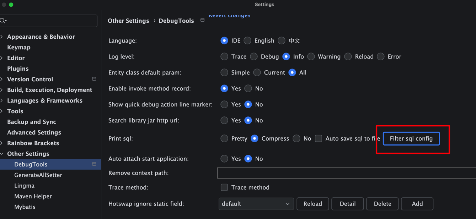Screen dimensions: 476x219
Task: Select the Mybatis settings page
Action: (x=25, y=207)
